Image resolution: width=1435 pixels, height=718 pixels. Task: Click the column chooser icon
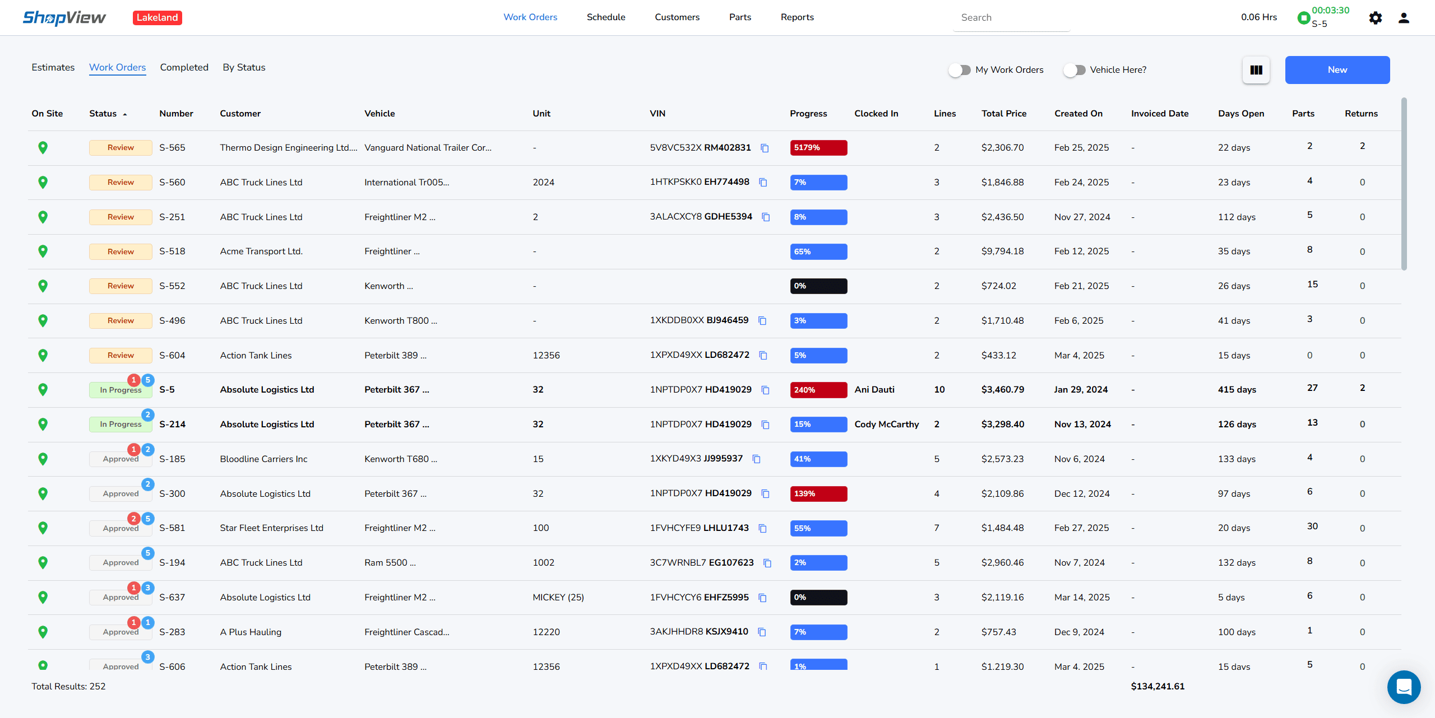(1256, 70)
